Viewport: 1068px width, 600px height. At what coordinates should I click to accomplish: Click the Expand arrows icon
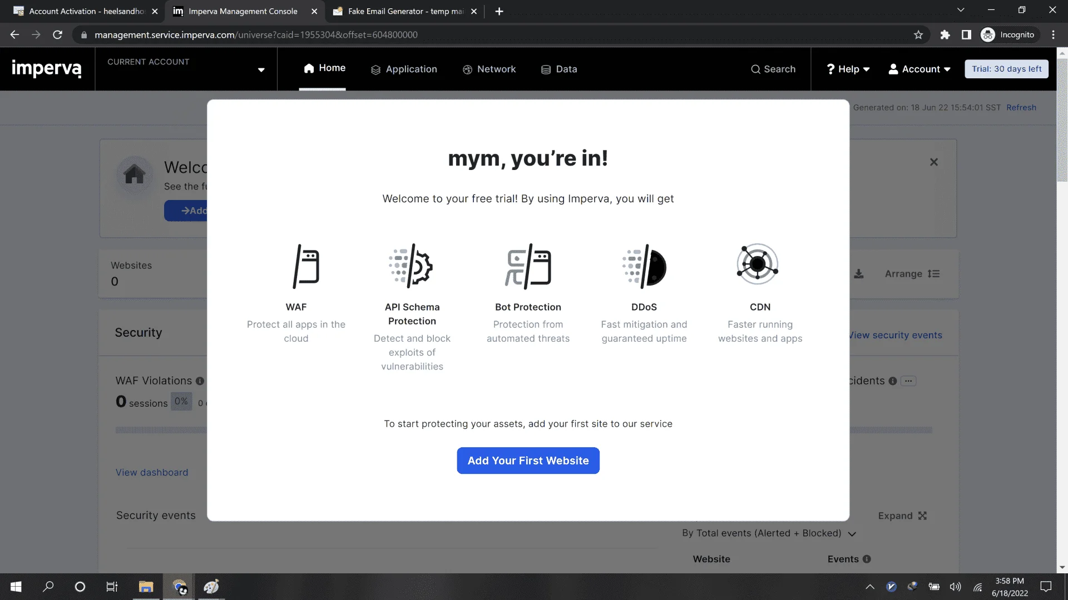click(x=923, y=516)
